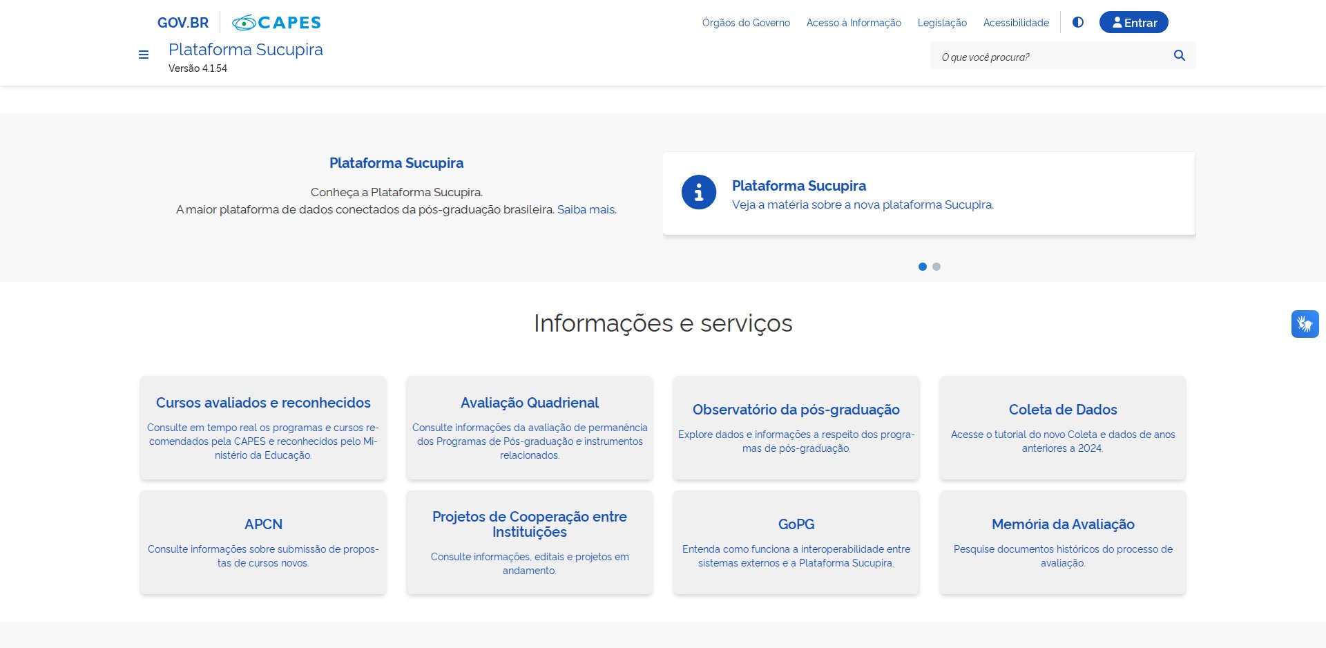Image resolution: width=1326 pixels, height=648 pixels.
Task: Open Acesso à Informação link
Action: [x=854, y=23]
